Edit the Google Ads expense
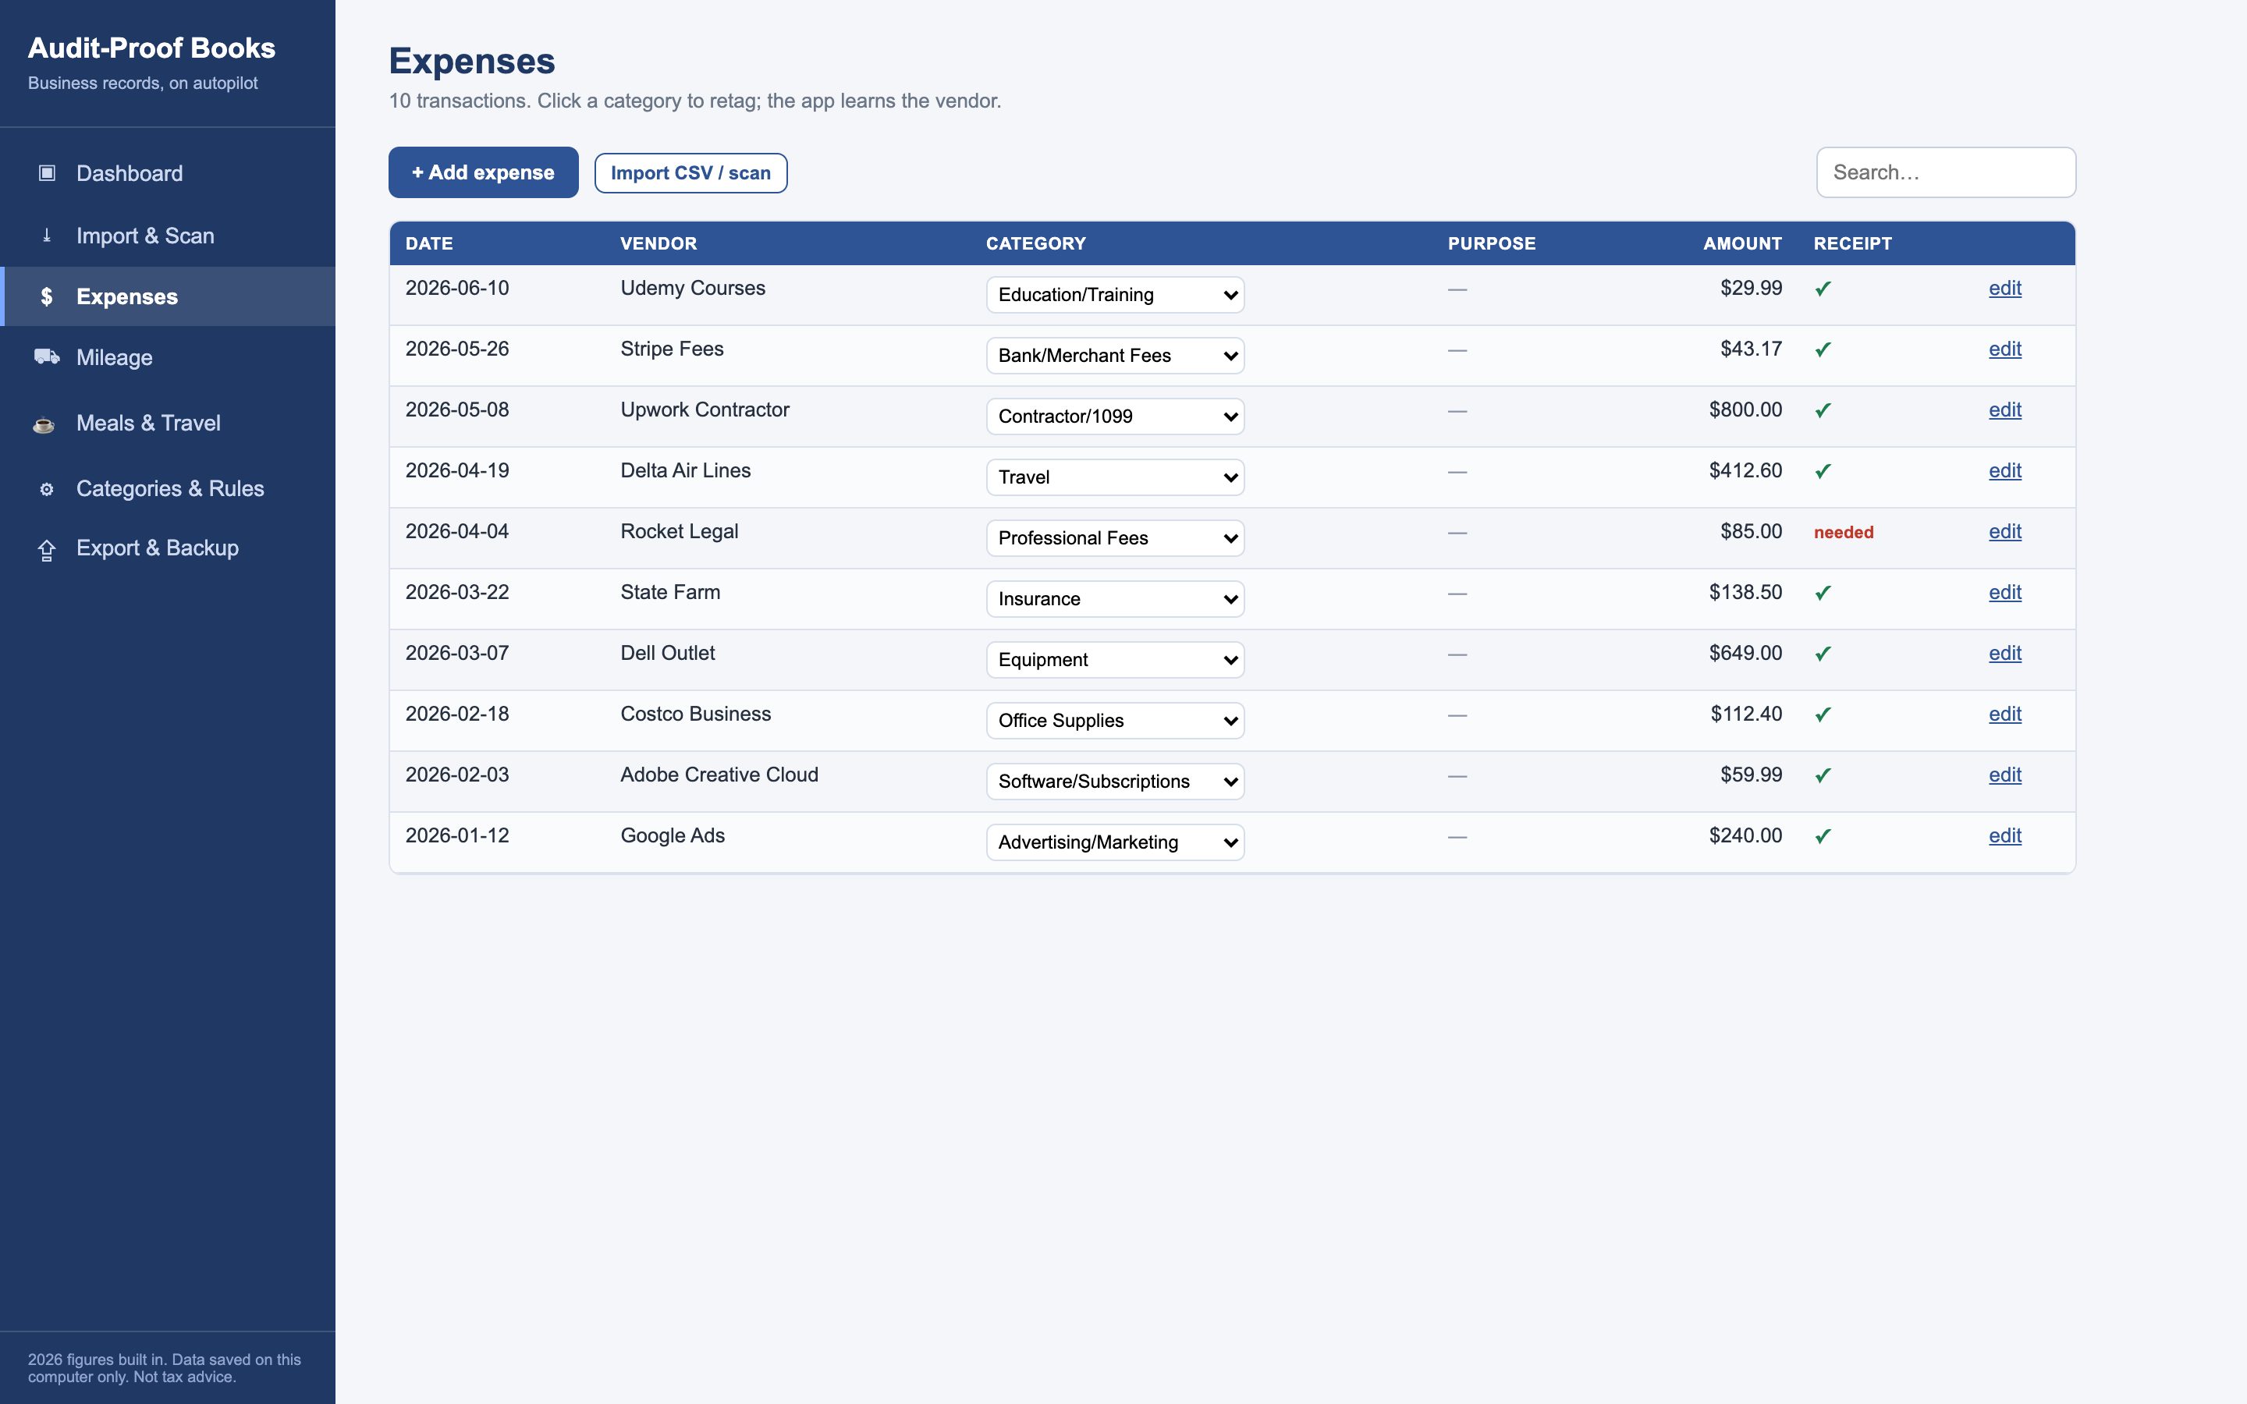 tap(2004, 835)
